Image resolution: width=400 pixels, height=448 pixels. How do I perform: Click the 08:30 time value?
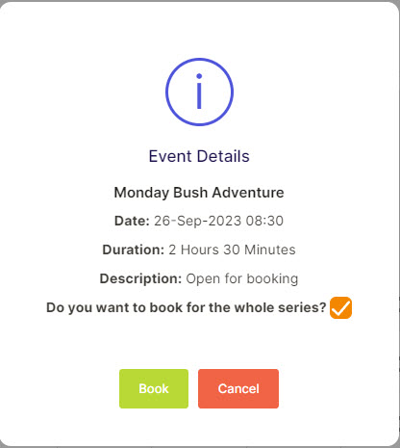pos(264,221)
